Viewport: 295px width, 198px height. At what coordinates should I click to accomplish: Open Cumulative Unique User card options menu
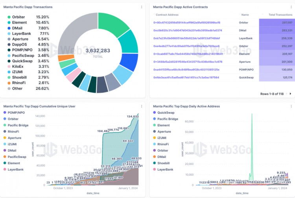tap(142, 106)
